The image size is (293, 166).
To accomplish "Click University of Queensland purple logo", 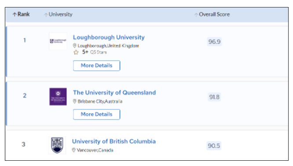I will point(58,97).
